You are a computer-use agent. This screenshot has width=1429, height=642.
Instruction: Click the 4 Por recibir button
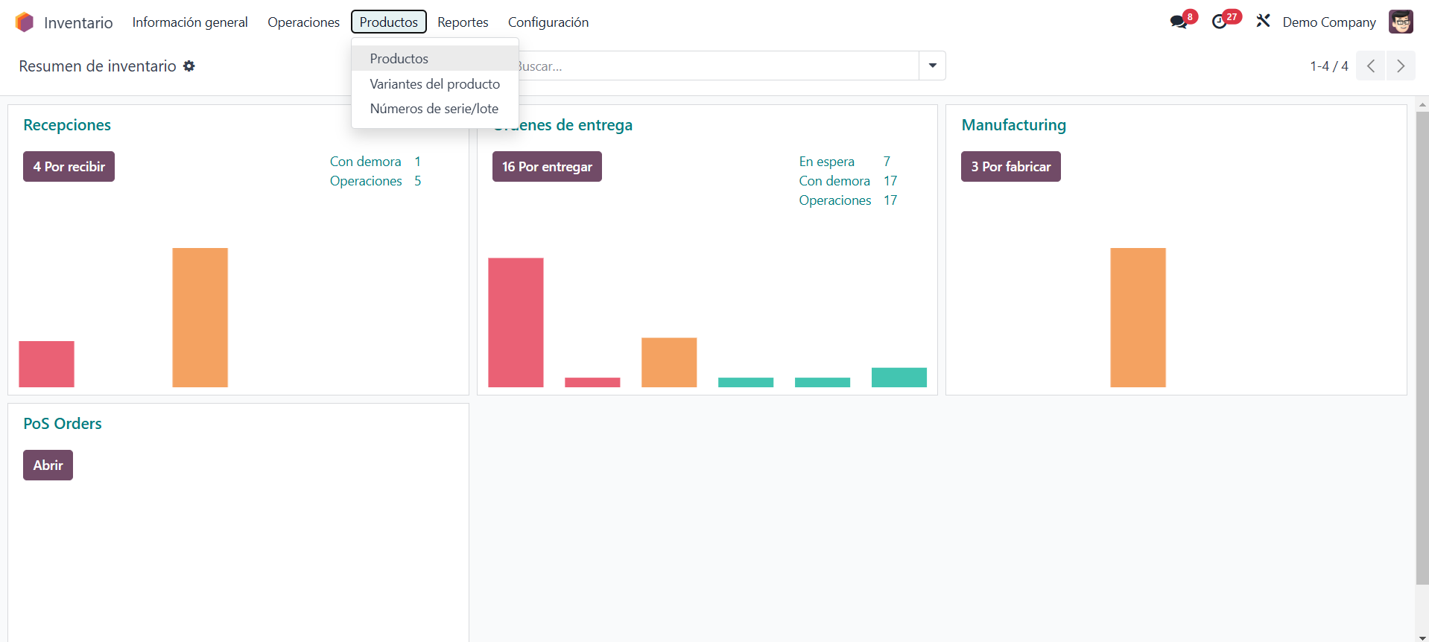(69, 167)
